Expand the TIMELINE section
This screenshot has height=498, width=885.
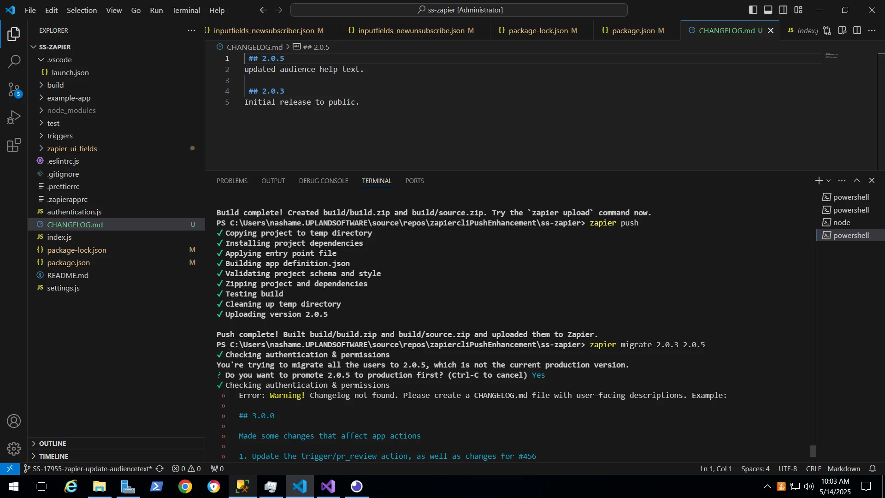click(x=116, y=456)
